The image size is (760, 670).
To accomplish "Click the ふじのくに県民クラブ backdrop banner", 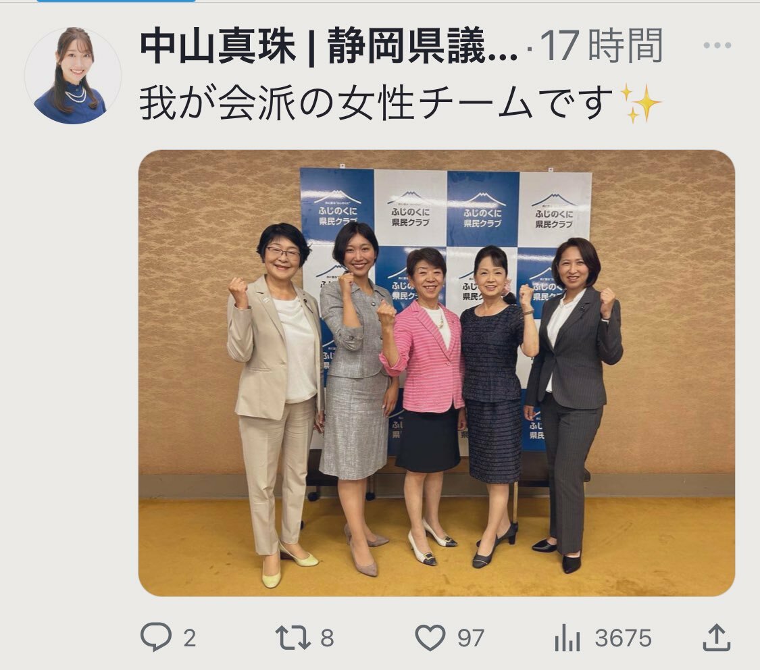I will (446, 207).
